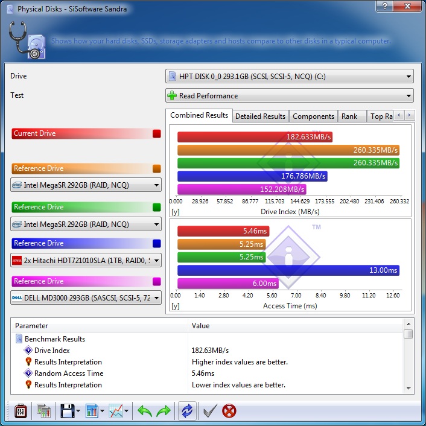Toggle the green Reference Drive swatch
426x426 pixels.
tap(157, 208)
